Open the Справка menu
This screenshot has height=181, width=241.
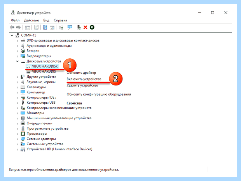coord(60,20)
